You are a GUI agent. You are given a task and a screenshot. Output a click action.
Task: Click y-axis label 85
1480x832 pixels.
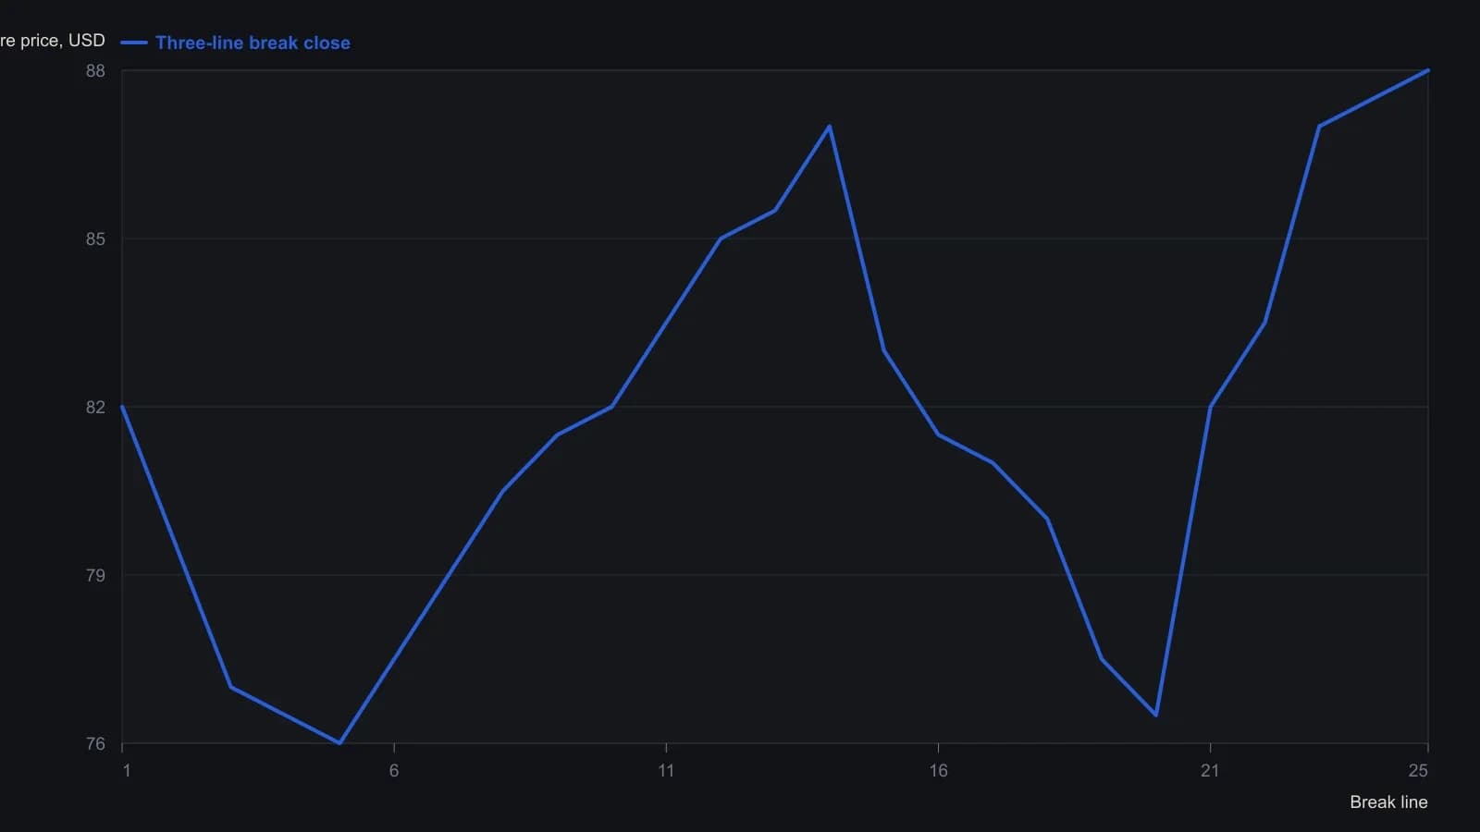[95, 239]
